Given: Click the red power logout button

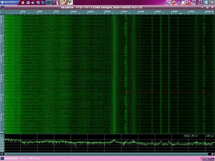Looking at the screenshot, I should click(212, 2).
